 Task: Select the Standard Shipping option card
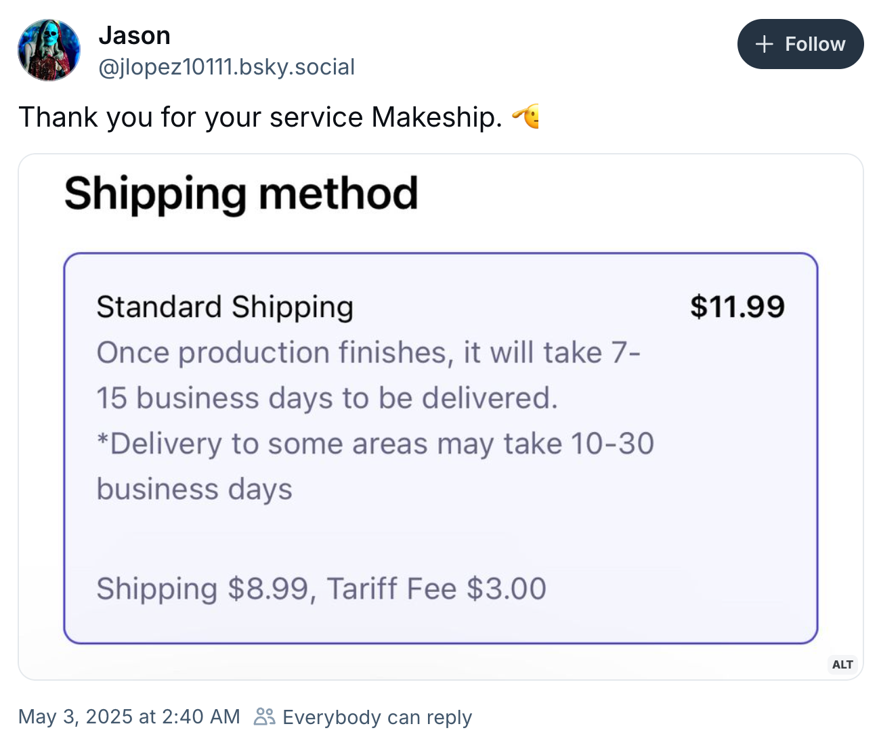click(x=440, y=446)
